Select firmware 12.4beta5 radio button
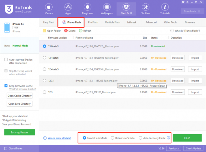The height and width of the screenshot is (152, 206). point(44,69)
